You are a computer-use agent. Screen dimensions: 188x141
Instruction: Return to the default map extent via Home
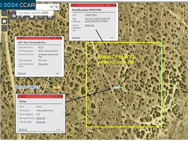pos(4,21)
